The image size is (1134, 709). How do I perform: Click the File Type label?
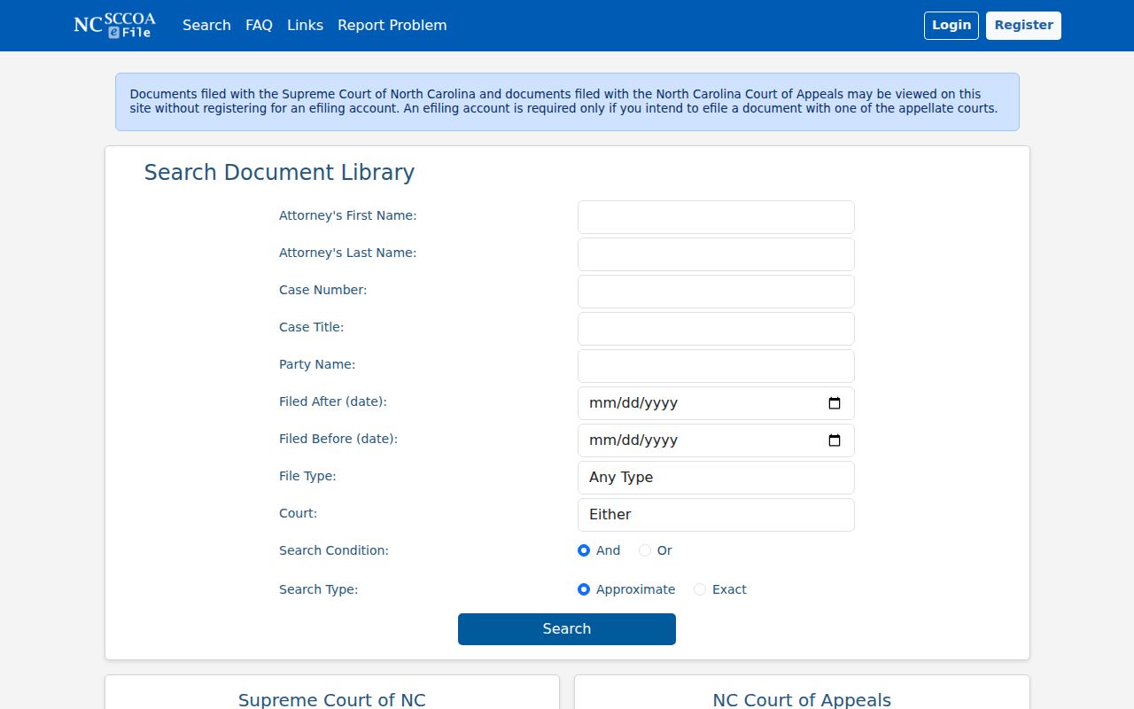pyautogui.click(x=307, y=476)
